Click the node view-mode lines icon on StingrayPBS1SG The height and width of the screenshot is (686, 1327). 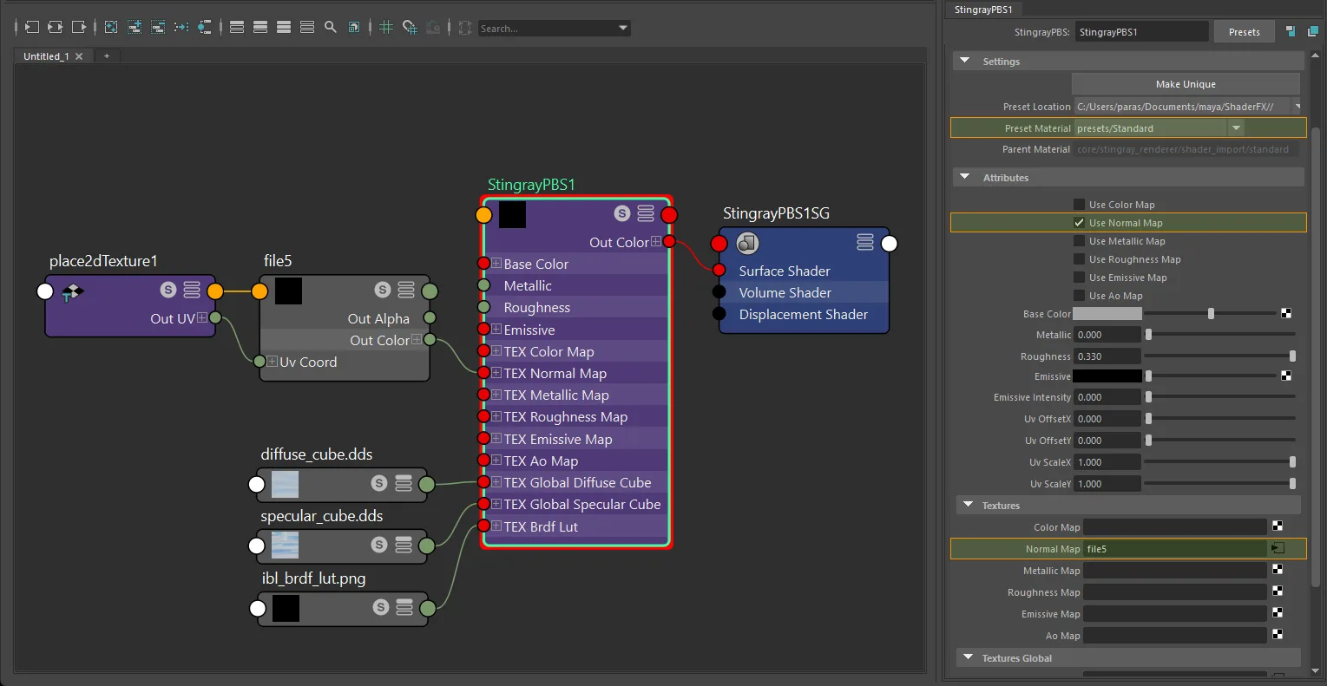(x=865, y=242)
